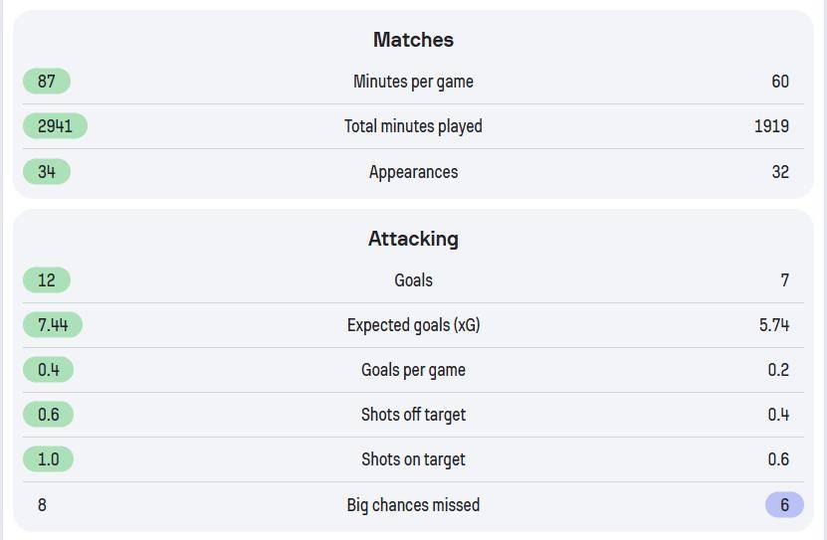Click the Attacking section heading
Viewport: 827px width, 540px height.
click(x=413, y=239)
